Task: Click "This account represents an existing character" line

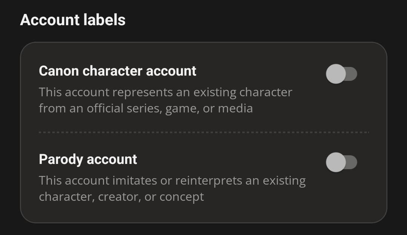Action: (x=165, y=92)
